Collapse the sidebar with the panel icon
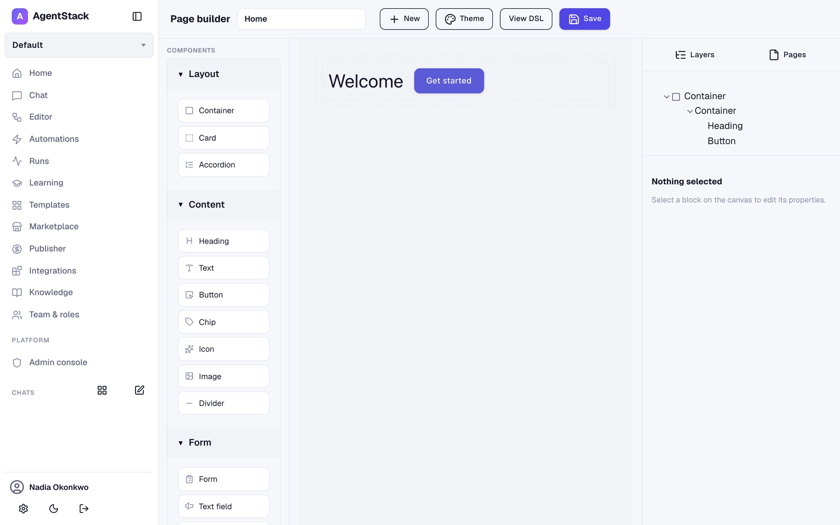Viewport: 840px width, 525px height. coord(137,16)
